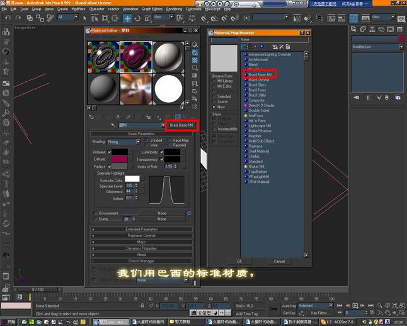Select the Select Object arrow tool
Screen dimensions: 407x326
click(x=84, y=18)
